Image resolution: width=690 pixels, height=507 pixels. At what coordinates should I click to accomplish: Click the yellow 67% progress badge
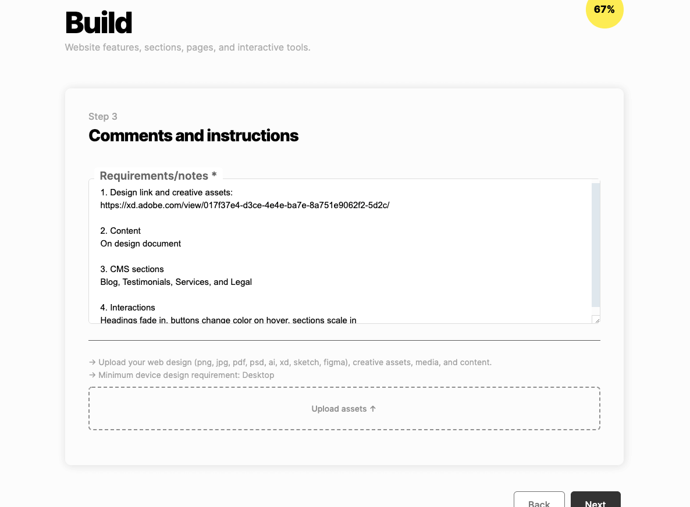coord(604,10)
